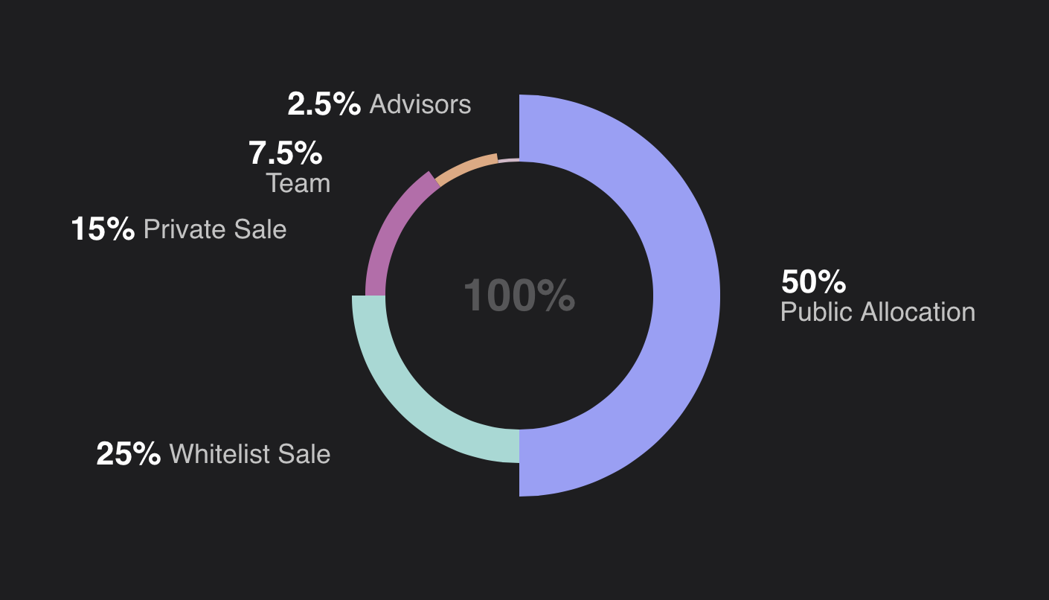Click the 50% percentage value
The width and height of the screenshot is (1049, 600).
click(813, 282)
